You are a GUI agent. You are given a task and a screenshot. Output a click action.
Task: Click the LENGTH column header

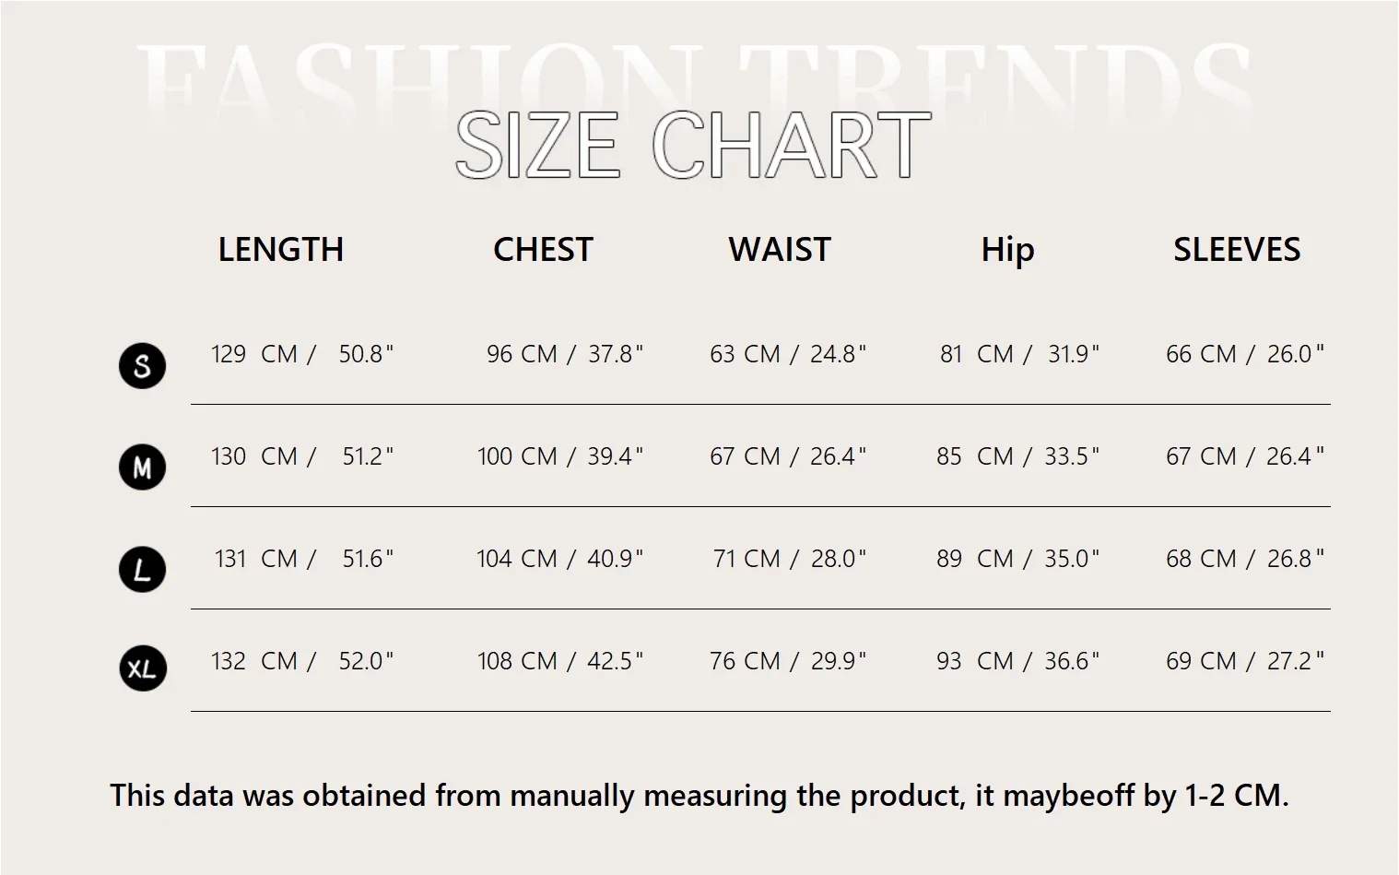point(280,250)
